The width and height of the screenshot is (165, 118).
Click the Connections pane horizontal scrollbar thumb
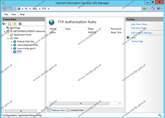(x=21, y=111)
